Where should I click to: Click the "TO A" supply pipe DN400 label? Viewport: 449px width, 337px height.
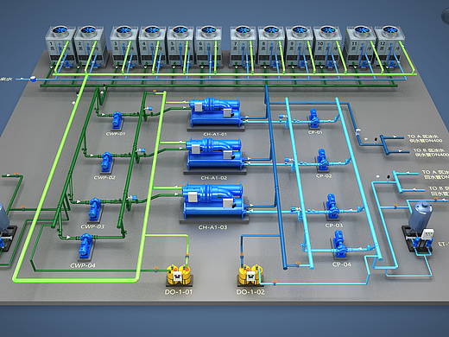click(425, 138)
